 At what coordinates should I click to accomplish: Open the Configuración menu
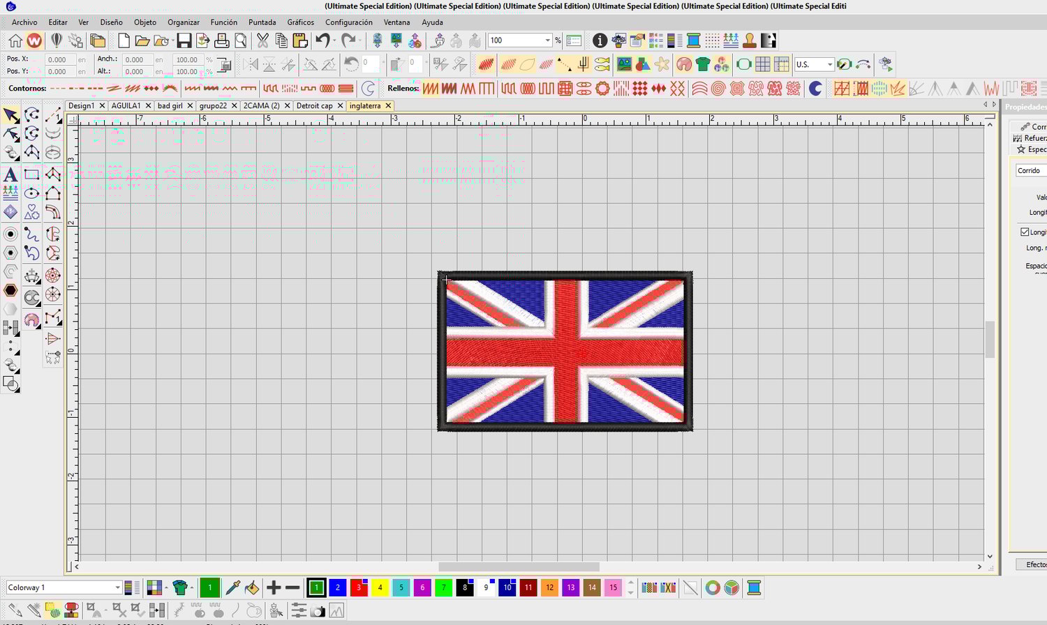(x=349, y=22)
